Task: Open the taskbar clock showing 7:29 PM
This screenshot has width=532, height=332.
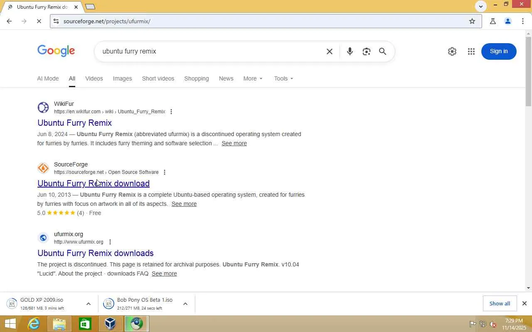Action: tap(514, 324)
